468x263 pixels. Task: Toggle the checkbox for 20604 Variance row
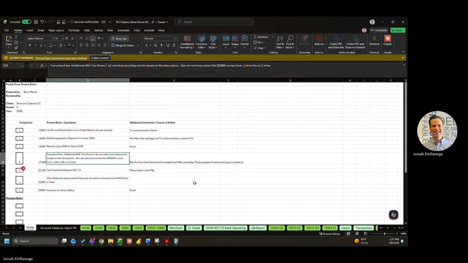pos(19,190)
